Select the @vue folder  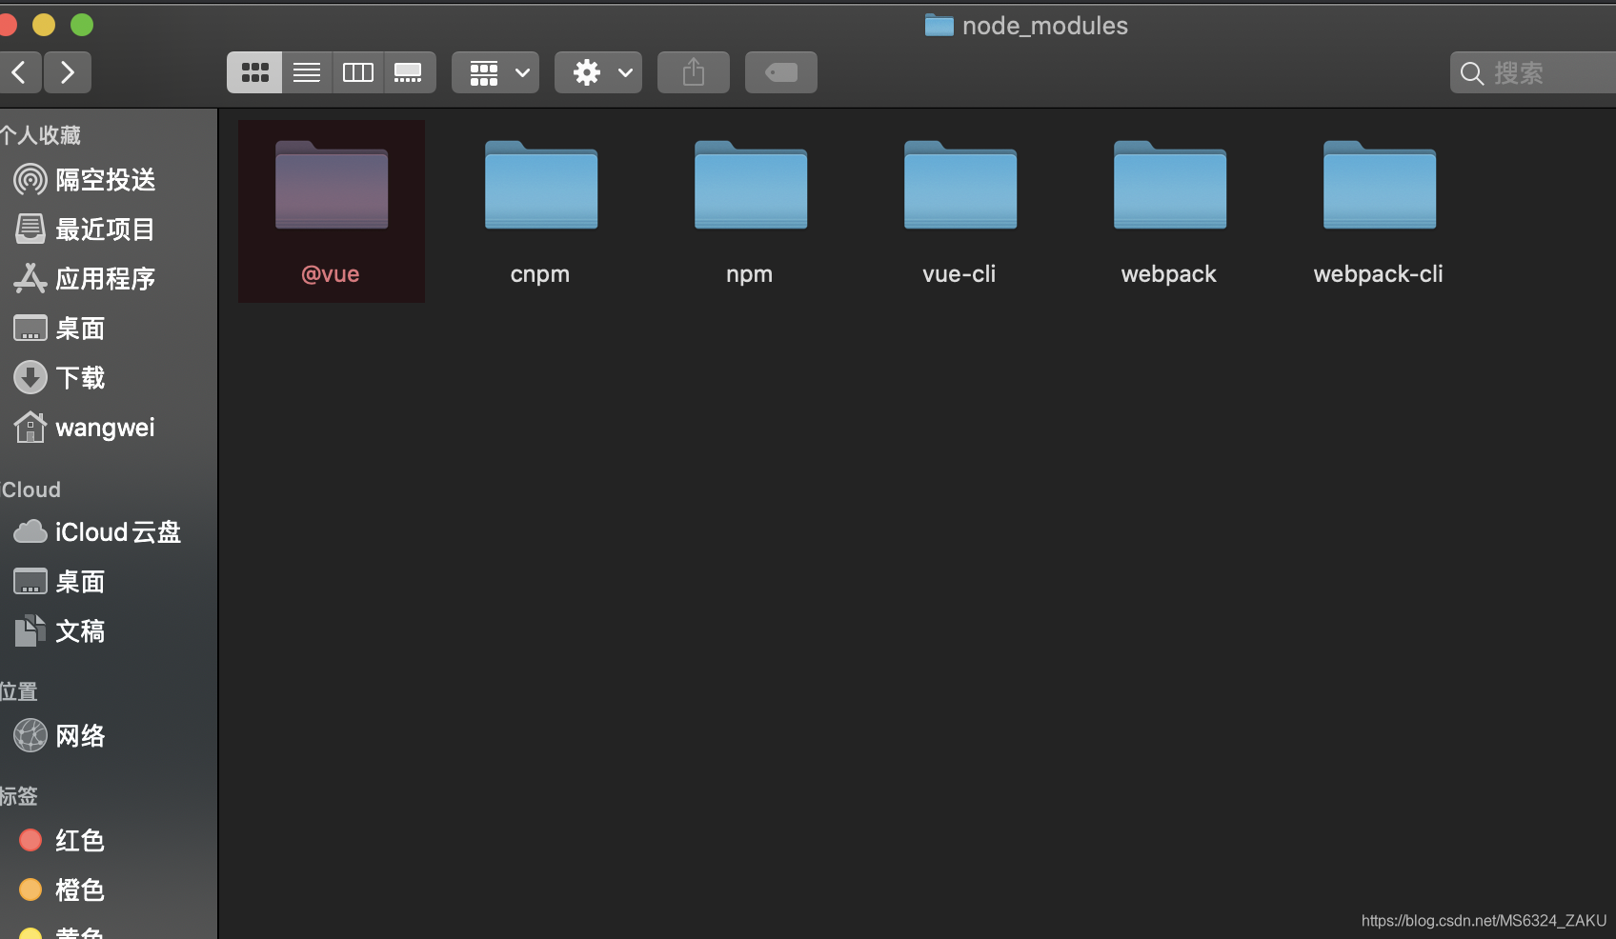tap(332, 211)
